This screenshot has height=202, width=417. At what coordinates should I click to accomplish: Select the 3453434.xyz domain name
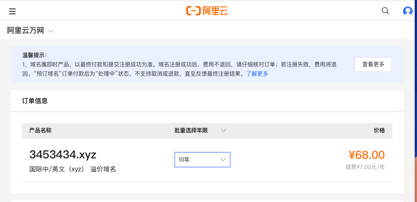point(63,155)
